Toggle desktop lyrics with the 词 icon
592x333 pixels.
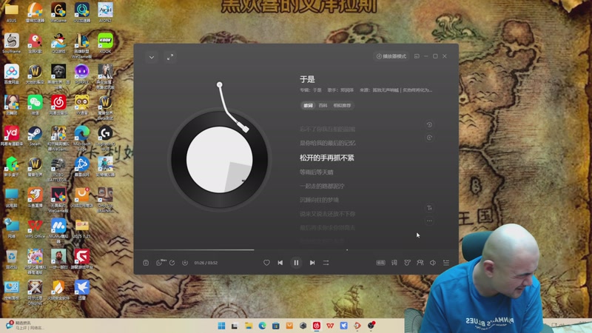coord(394,263)
